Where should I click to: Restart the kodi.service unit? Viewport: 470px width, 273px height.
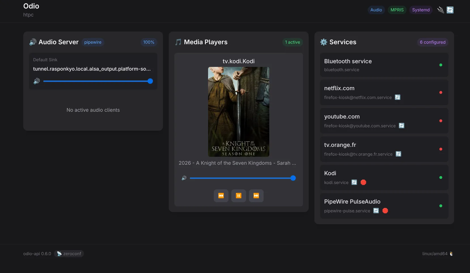[x=354, y=182]
